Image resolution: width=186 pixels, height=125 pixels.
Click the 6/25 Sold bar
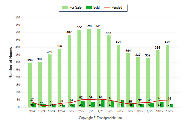122,104
